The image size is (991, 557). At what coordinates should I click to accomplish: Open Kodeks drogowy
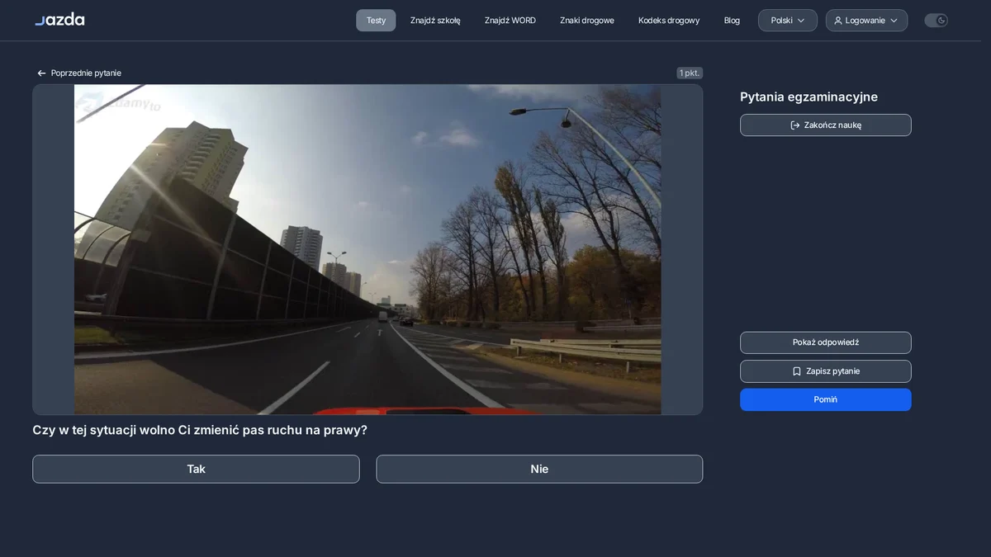(x=669, y=21)
